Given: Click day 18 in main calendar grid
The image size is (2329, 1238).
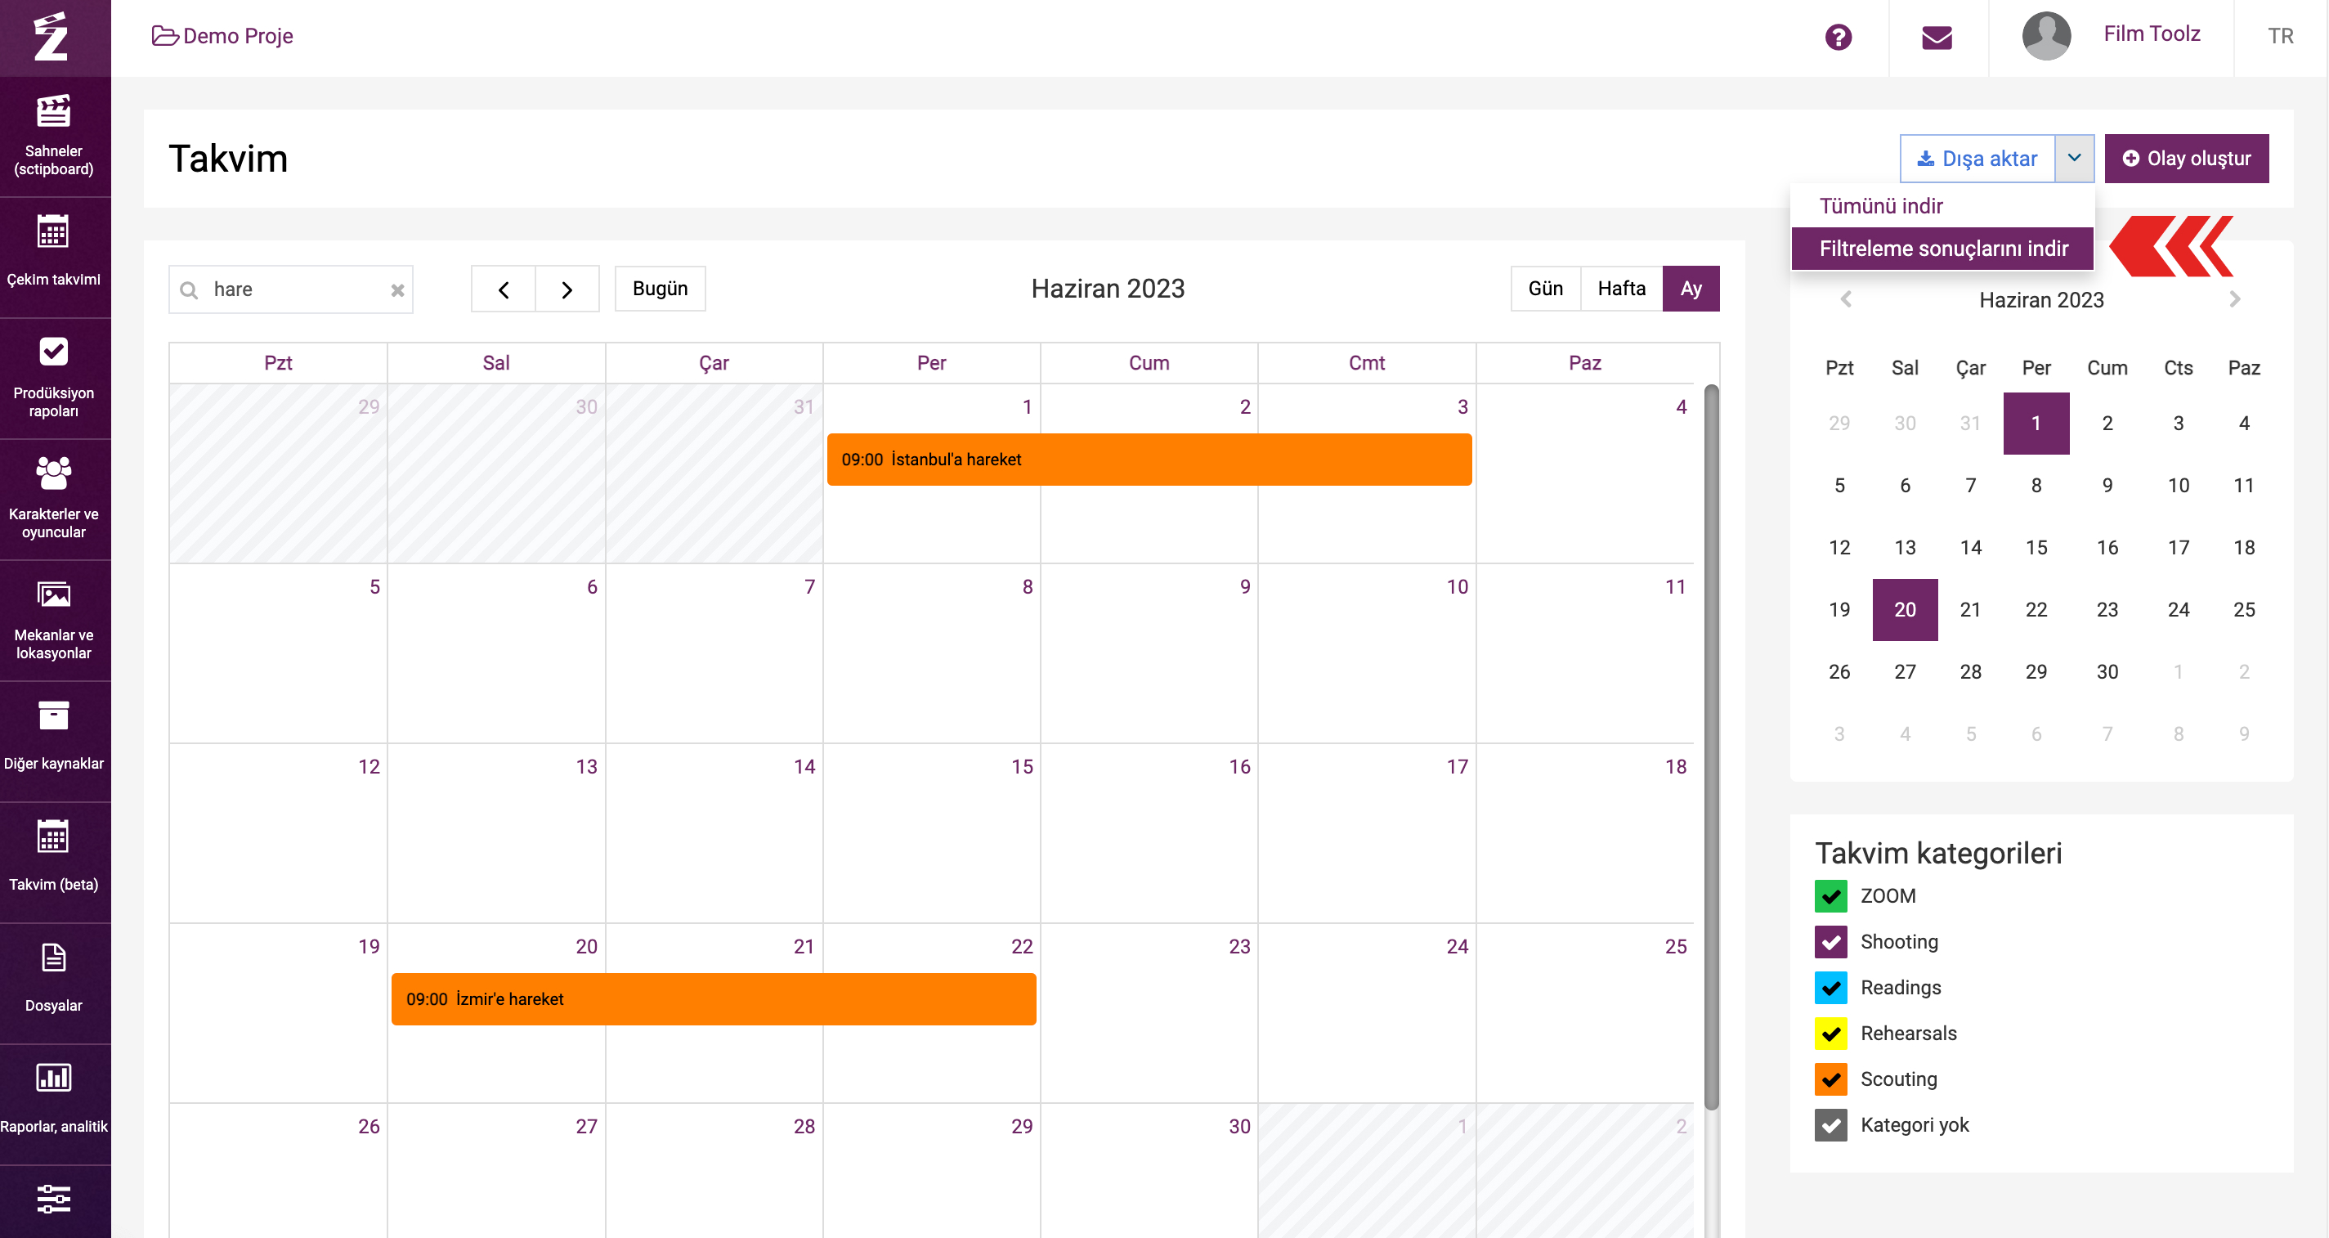Looking at the screenshot, I should tap(1585, 833).
